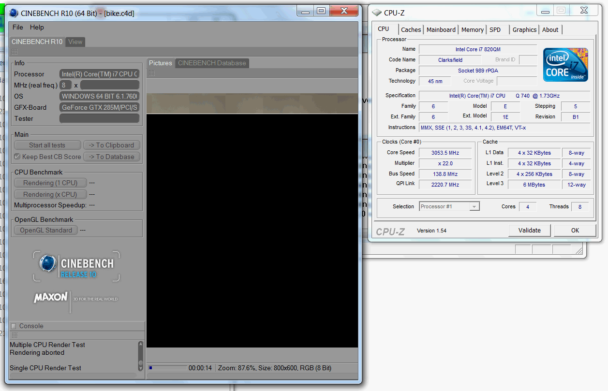
Task: Open the Processor #1 selection dropdown
Action: coord(449,206)
